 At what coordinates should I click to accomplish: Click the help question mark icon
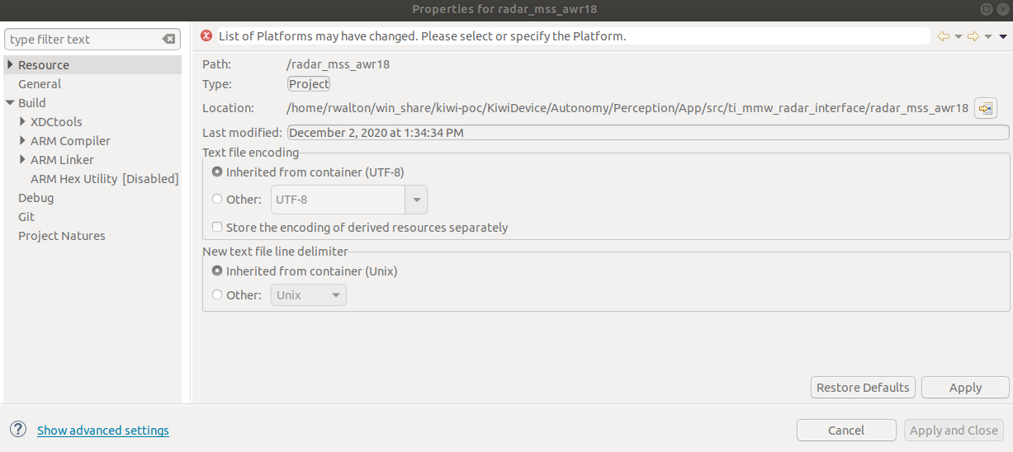tap(18, 429)
